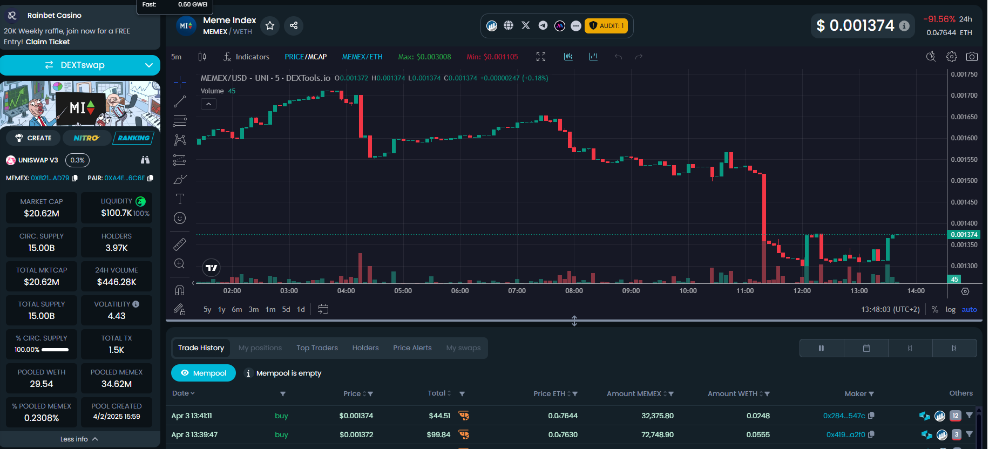Open candlestick chart style selector
The width and height of the screenshot is (989, 449).
coord(202,57)
